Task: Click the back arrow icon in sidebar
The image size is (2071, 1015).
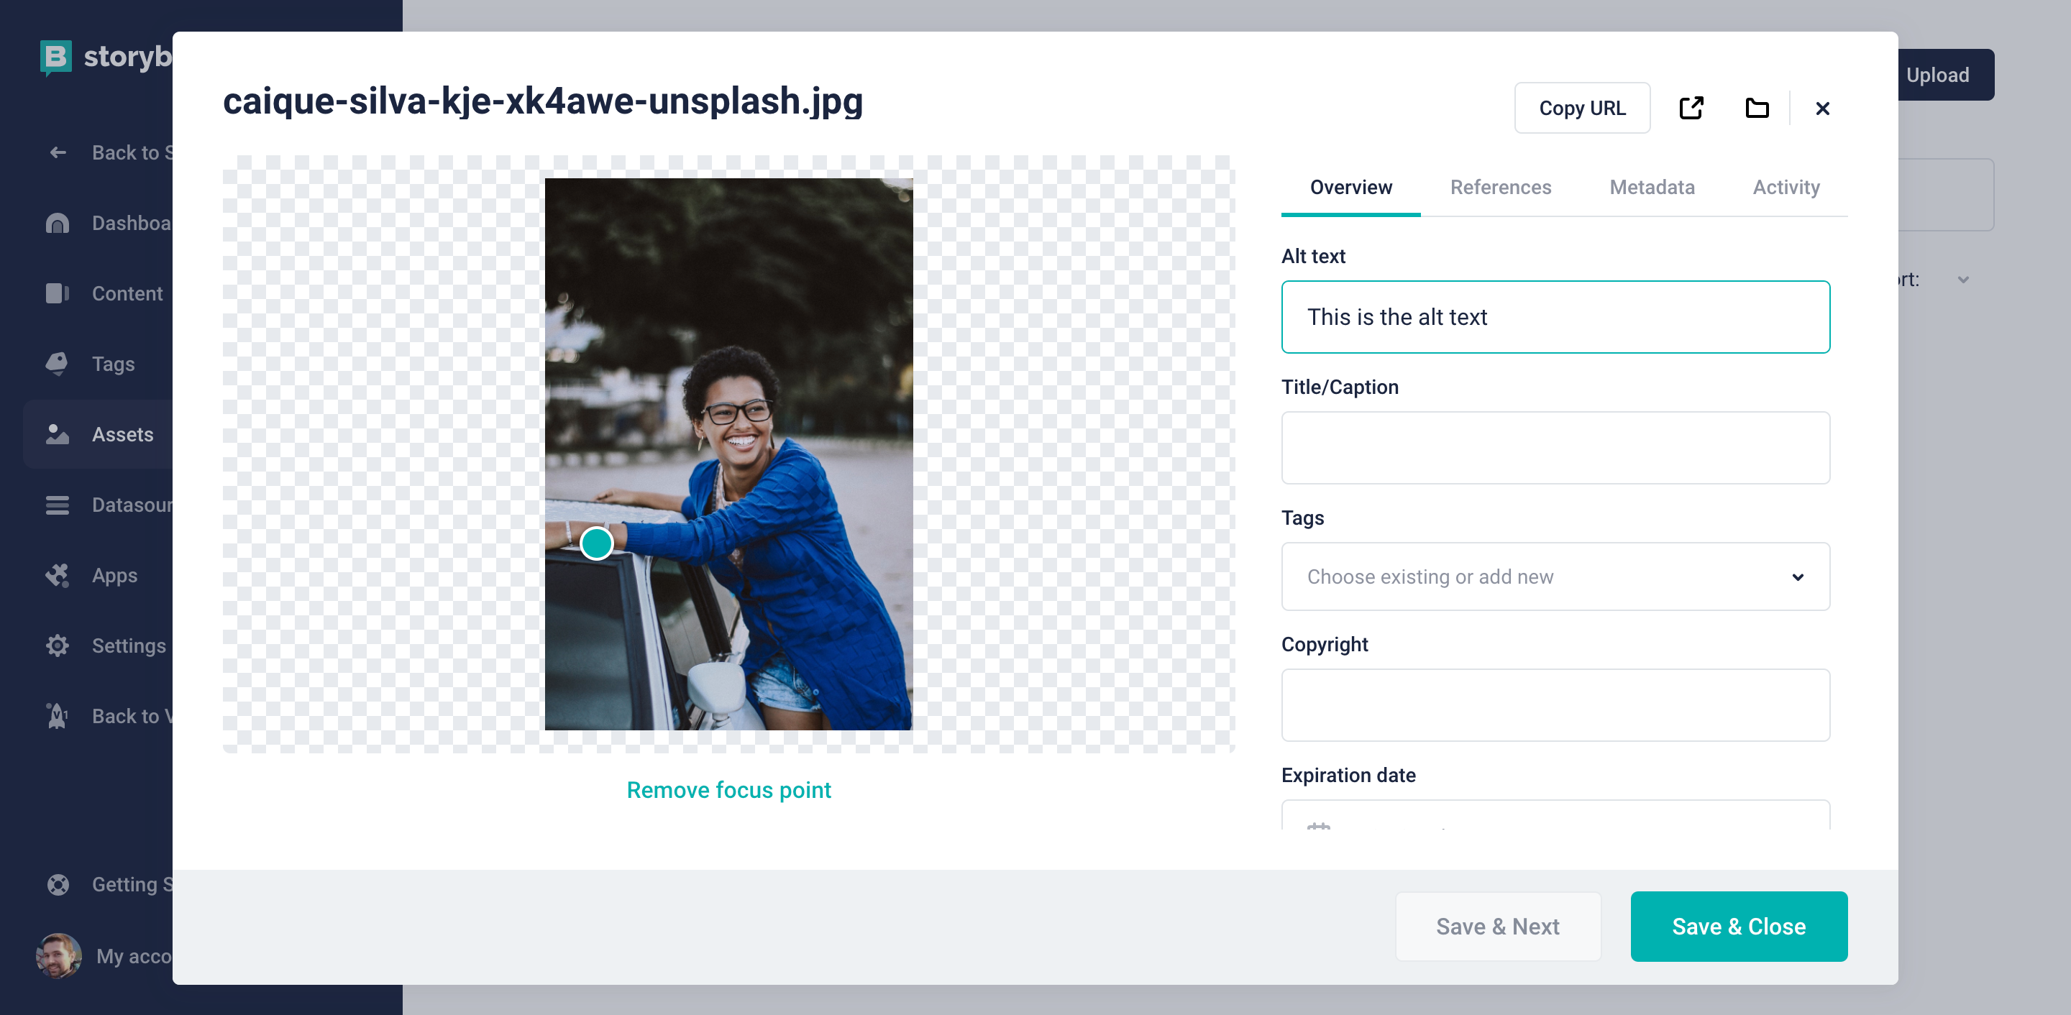Action: point(58,152)
